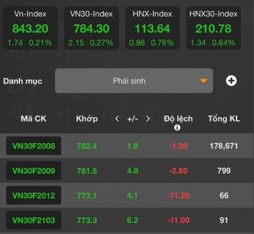The image size is (254, 234).
Task: Open the Vn-Index card
Action: click(30, 28)
